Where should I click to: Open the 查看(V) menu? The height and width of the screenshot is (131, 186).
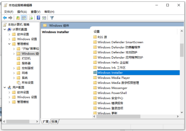point(36,12)
